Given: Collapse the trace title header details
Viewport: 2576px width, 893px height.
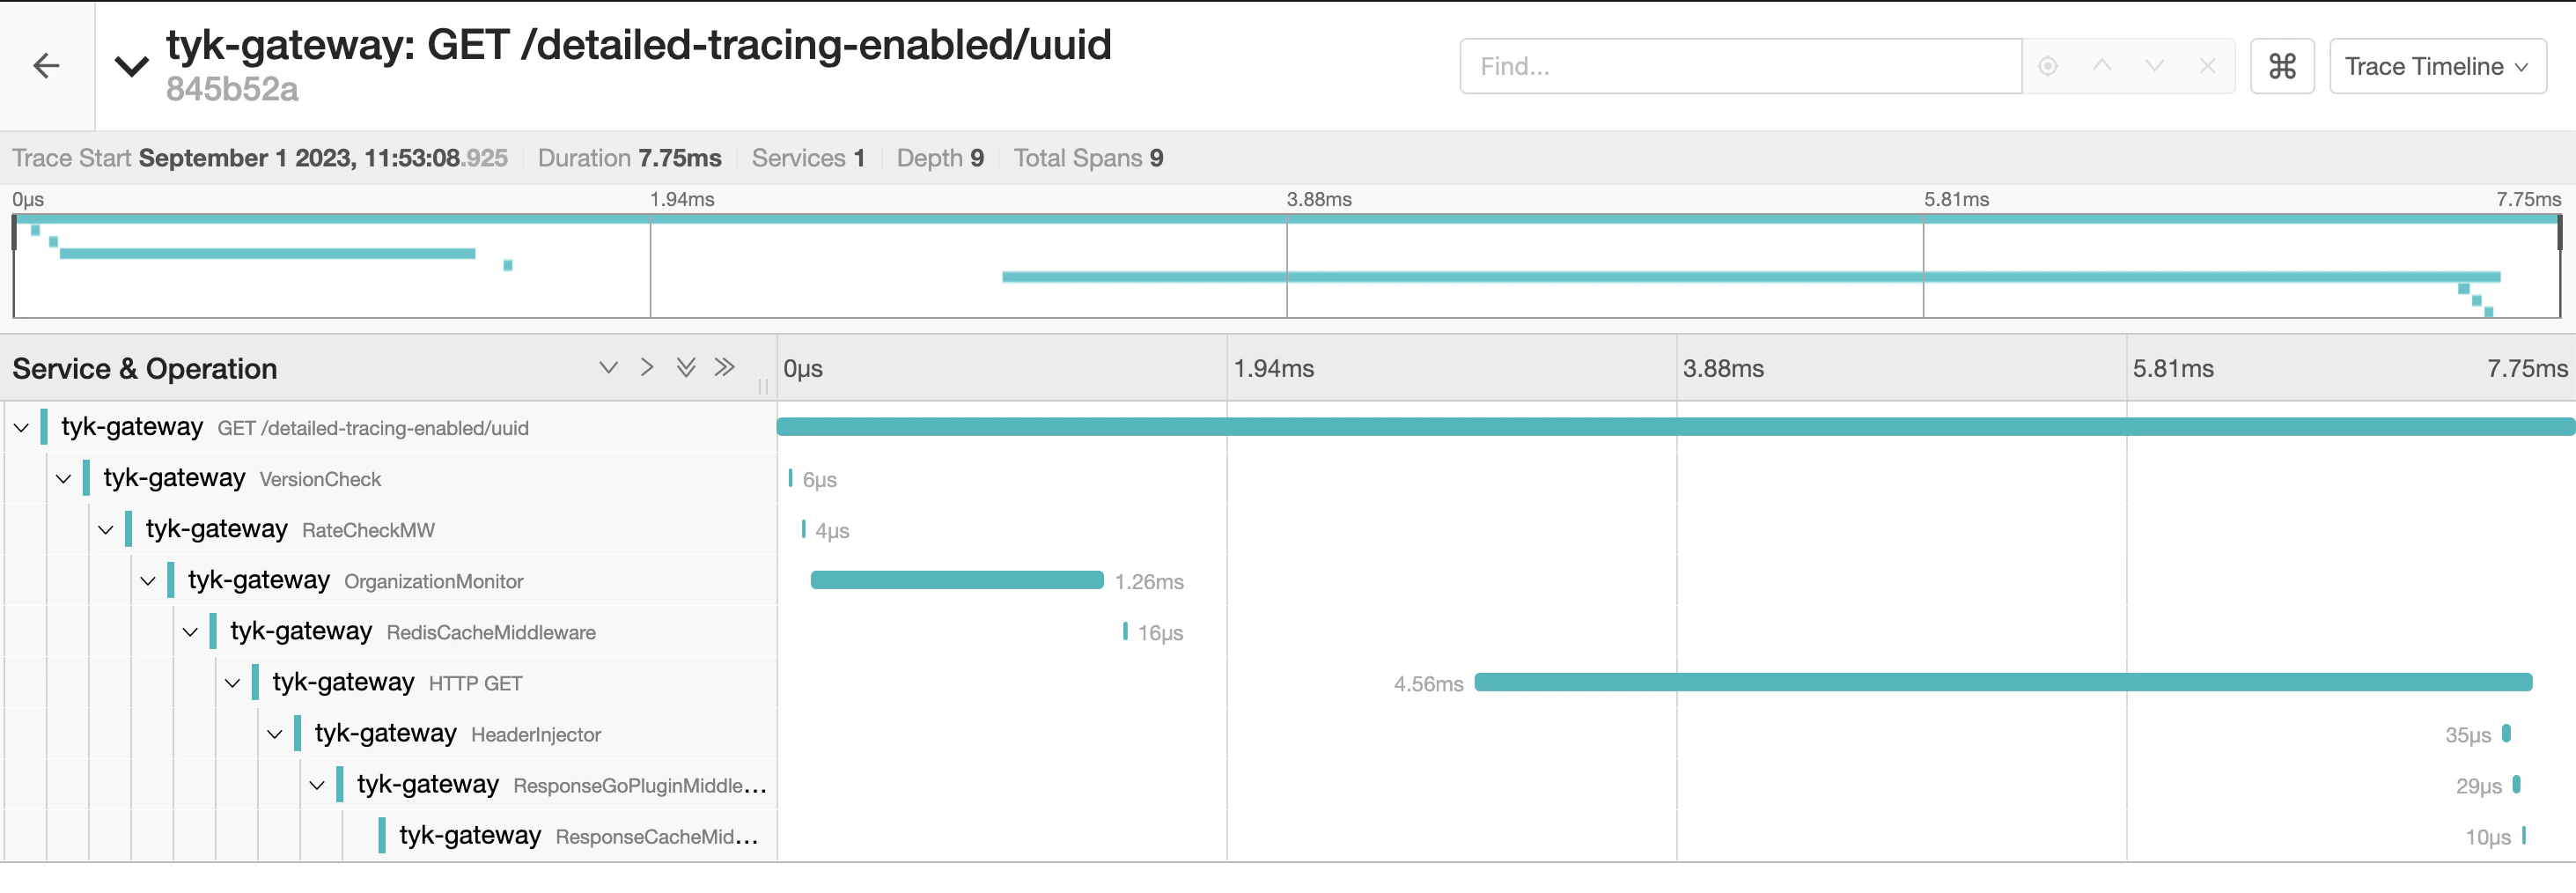Looking at the screenshot, I should click(131, 65).
